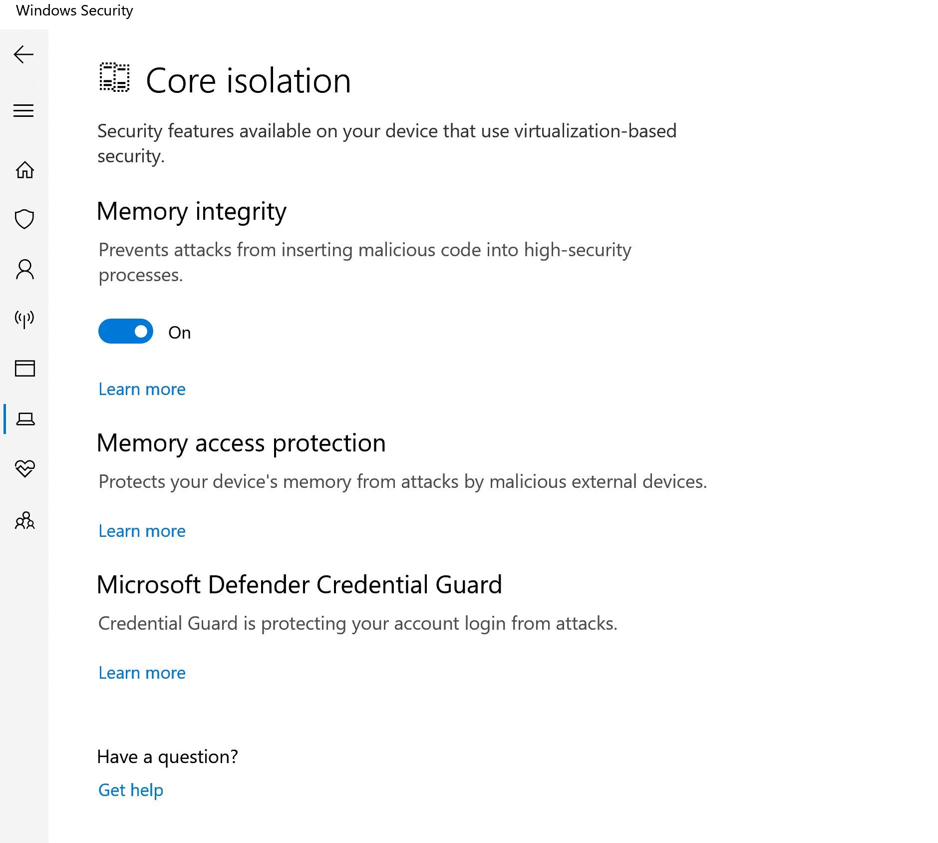This screenshot has height=843, width=938.
Task: Open Firewall & network protection icon
Action: [24, 319]
